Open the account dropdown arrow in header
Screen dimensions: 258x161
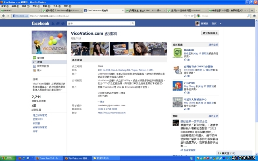point(221,23)
